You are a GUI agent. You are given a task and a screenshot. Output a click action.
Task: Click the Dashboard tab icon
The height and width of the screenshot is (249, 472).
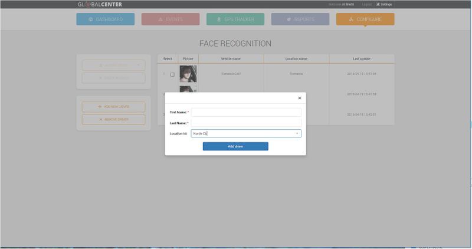tap(91, 19)
